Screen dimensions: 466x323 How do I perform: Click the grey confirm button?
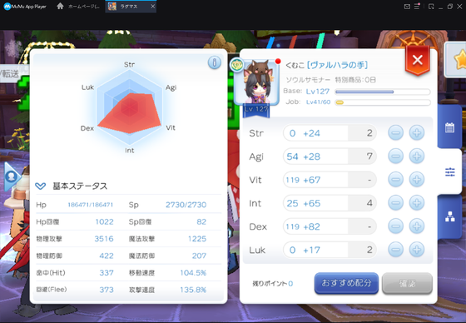pos(407,283)
